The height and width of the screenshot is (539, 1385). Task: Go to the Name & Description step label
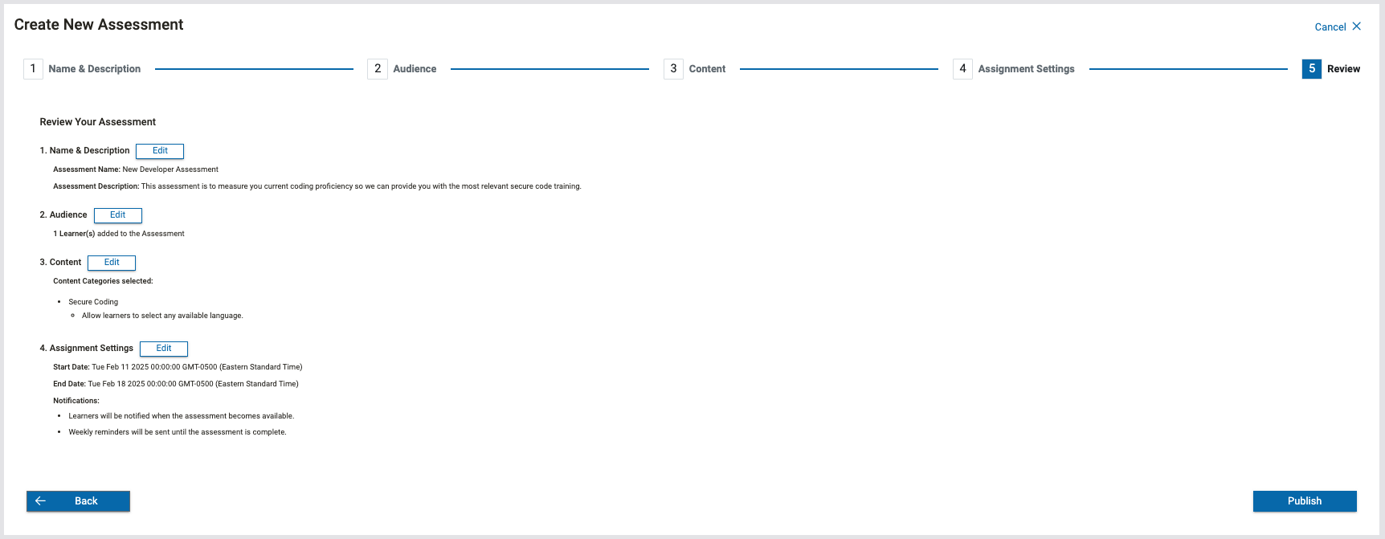coord(94,69)
